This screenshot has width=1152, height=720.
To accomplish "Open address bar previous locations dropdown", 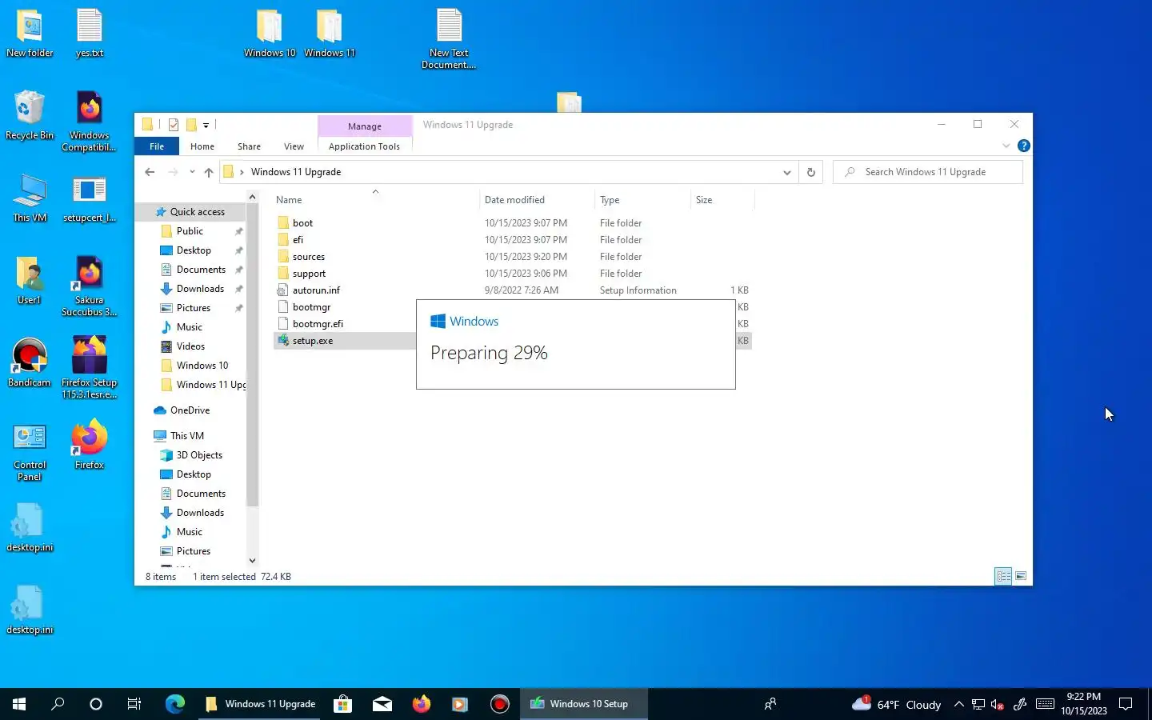I will tap(787, 172).
